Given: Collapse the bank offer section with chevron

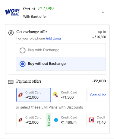Looking at the screenshot, I should [103, 12].
